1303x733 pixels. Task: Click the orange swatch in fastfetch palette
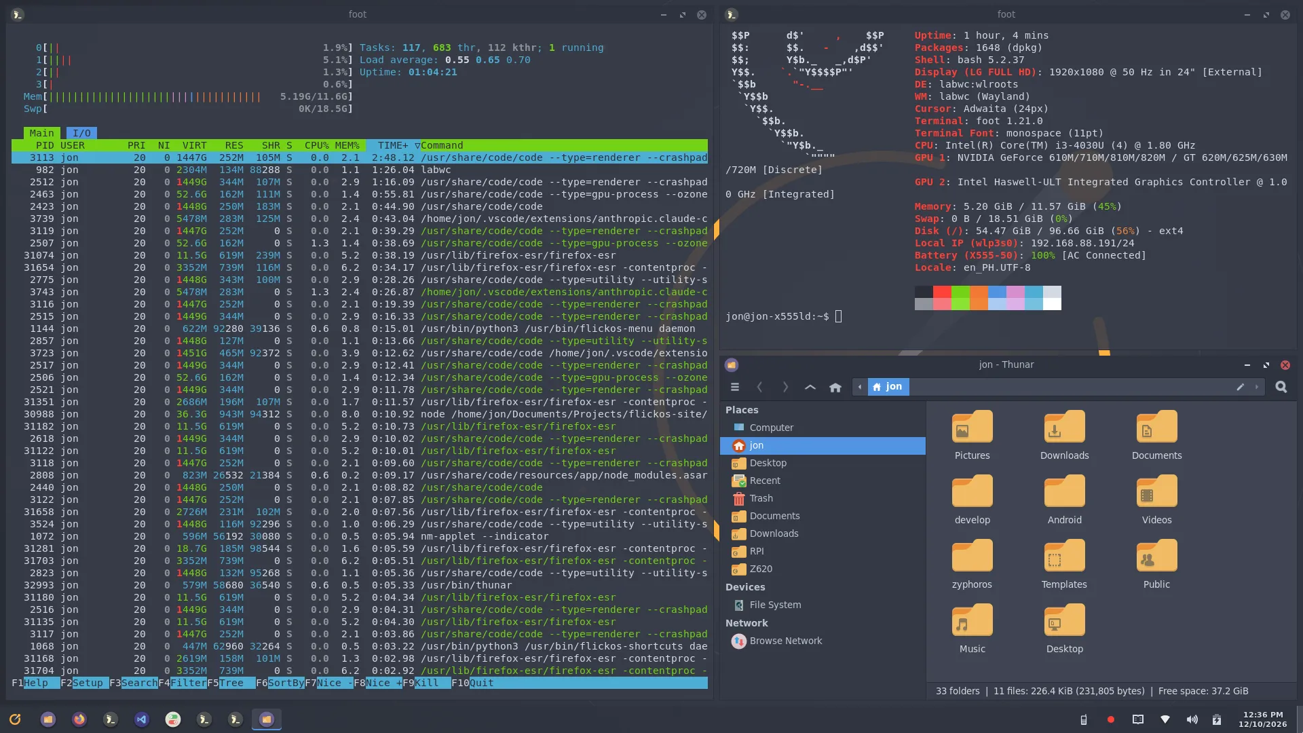point(979,292)
